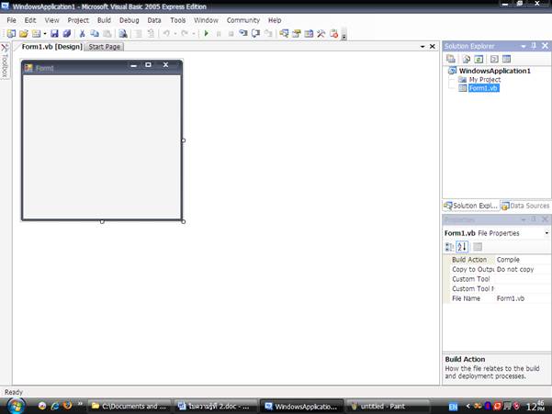
Task: Click the Find toolbar icon
Action: coord(122,33)
